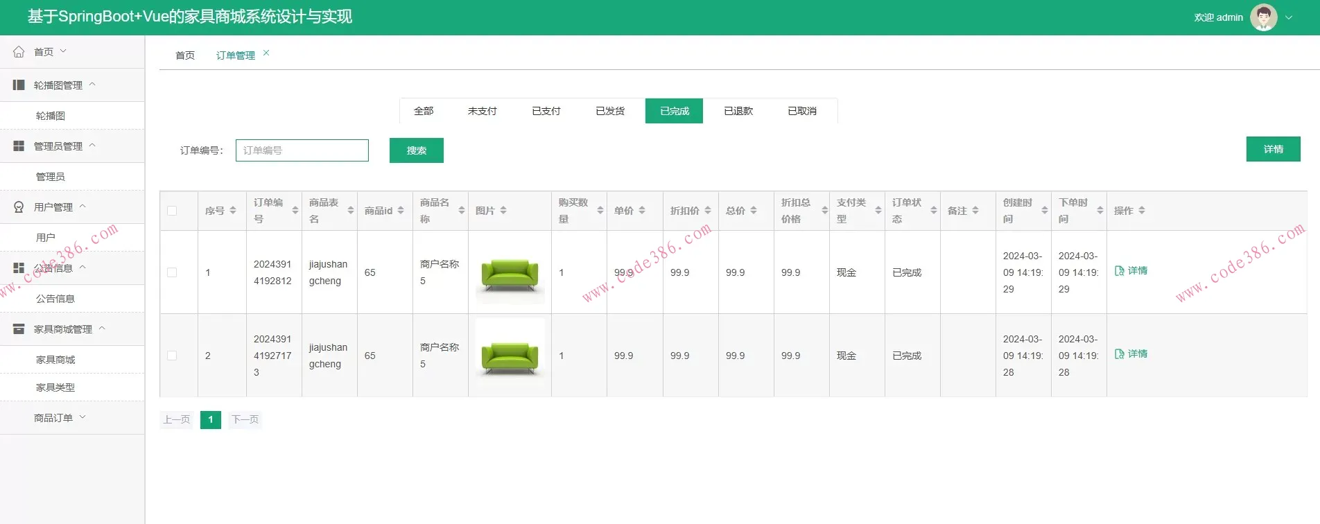Sort by 图片 column arrows

click(503, 210)
